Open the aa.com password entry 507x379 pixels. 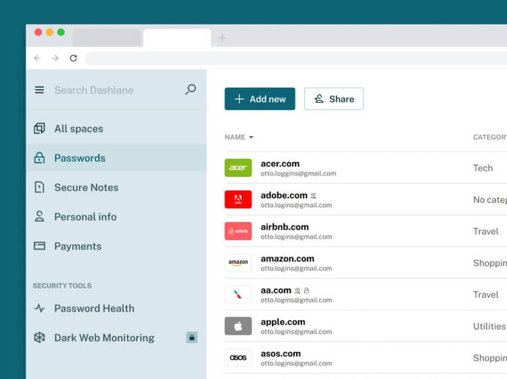(x=365, y=294)
